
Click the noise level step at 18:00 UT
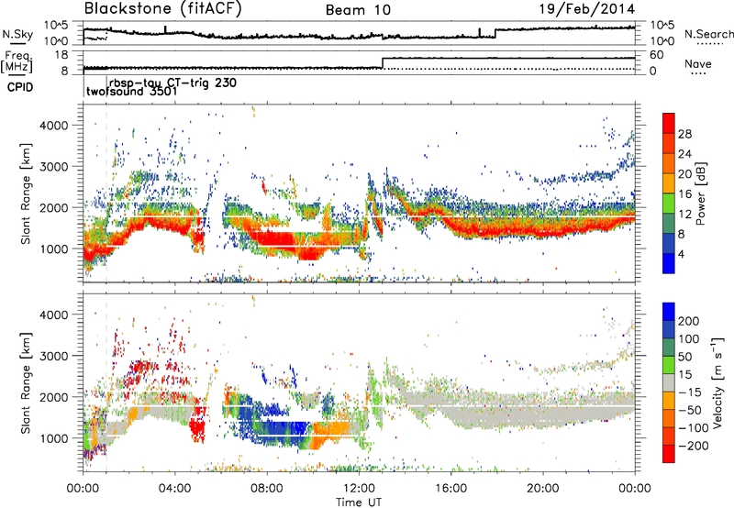(495, 33)
